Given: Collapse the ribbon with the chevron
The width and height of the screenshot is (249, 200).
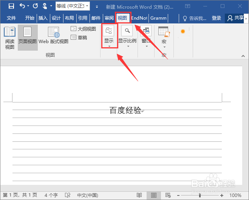Looking at the screenshot, I should (243, 56).
